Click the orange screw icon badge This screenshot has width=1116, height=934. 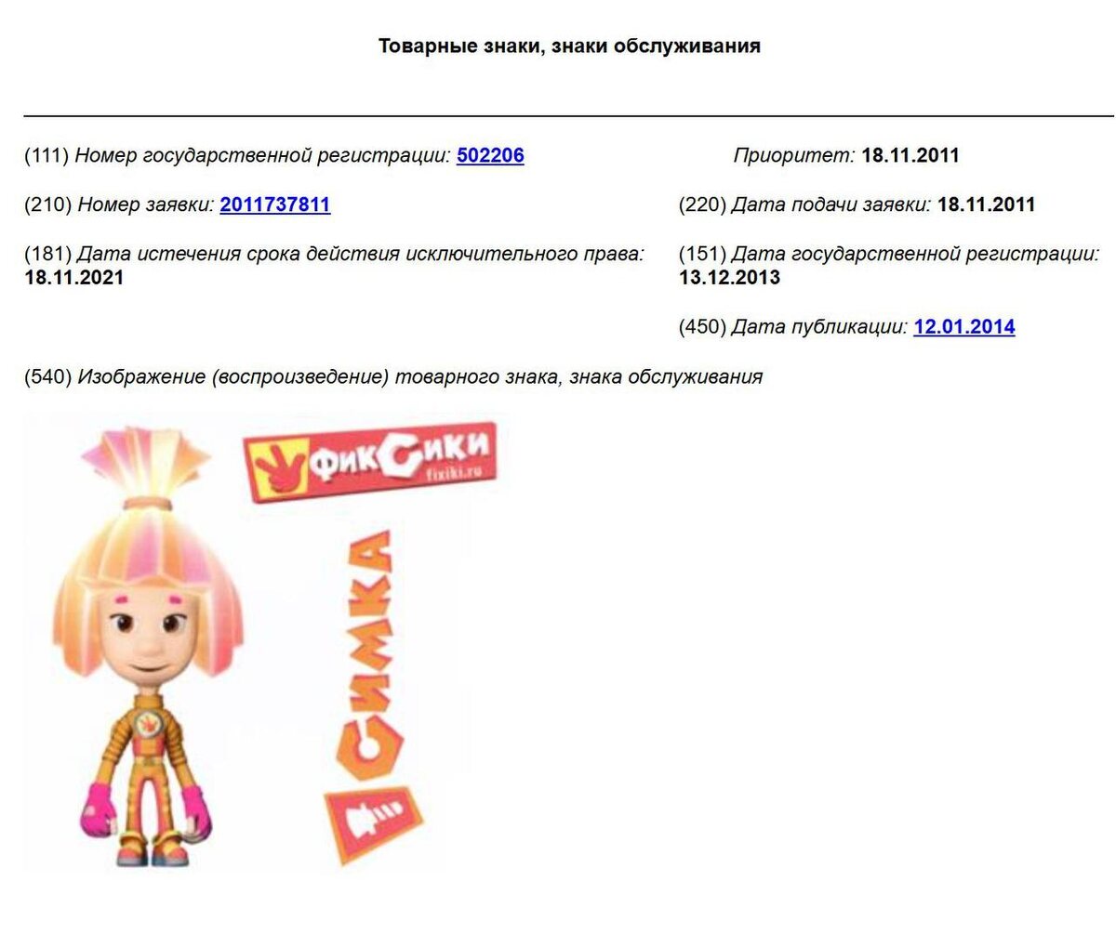372,822
